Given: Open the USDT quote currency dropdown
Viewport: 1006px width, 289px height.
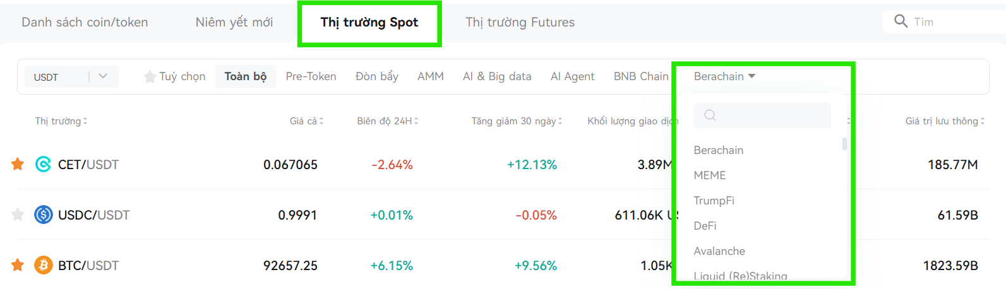Looking at the screenshot, I should pyautogui.click(x=71, y=77).
